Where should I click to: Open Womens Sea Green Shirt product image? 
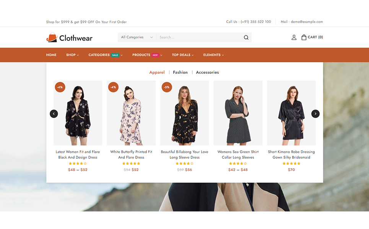click(x=238, y=113)
